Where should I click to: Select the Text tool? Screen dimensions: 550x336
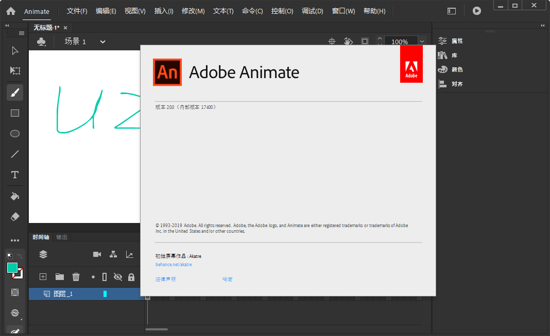coord(14,175)
